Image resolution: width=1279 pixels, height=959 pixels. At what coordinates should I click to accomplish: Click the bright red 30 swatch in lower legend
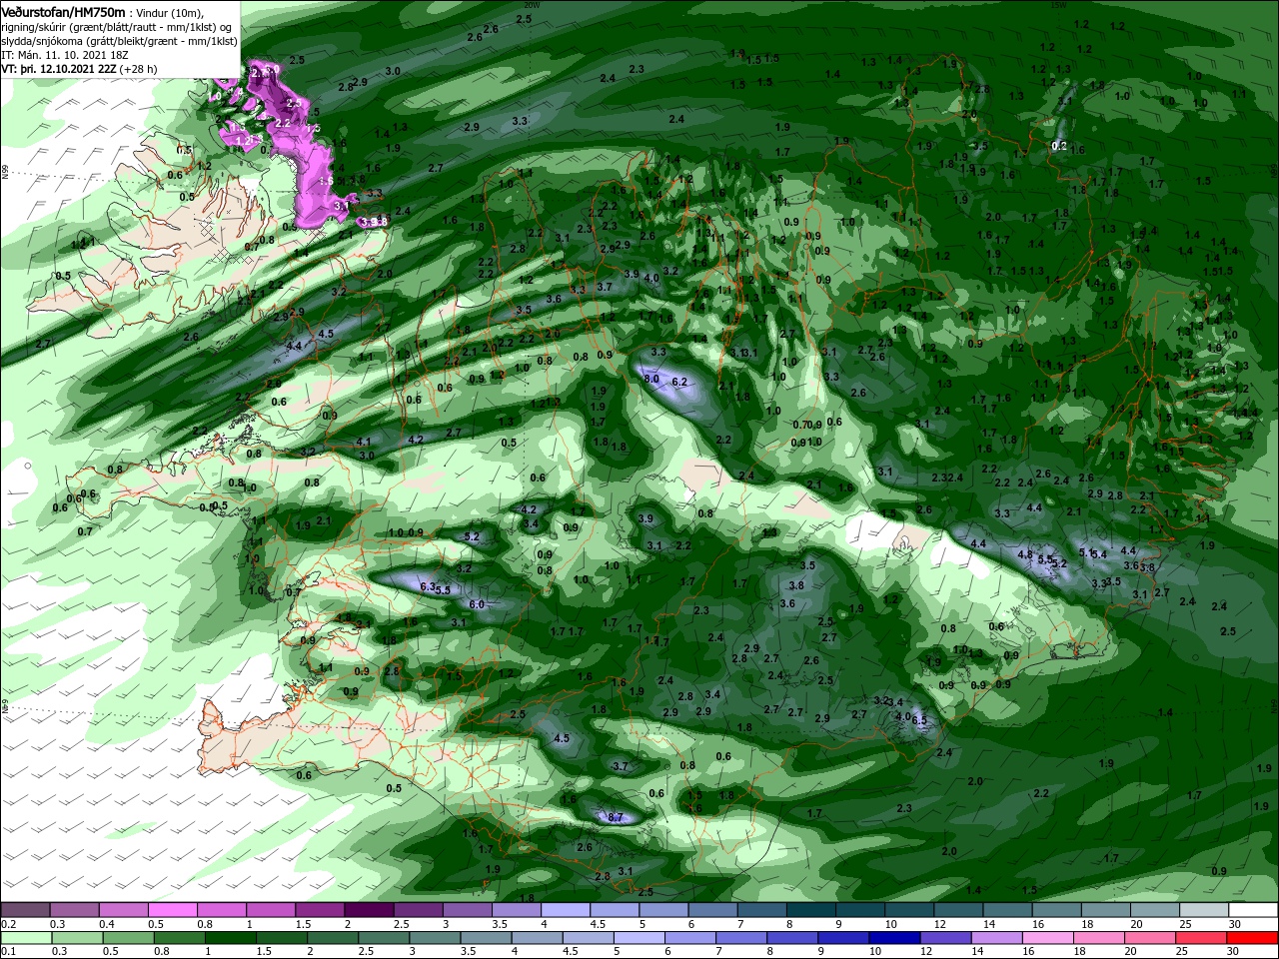[1253, 937]
